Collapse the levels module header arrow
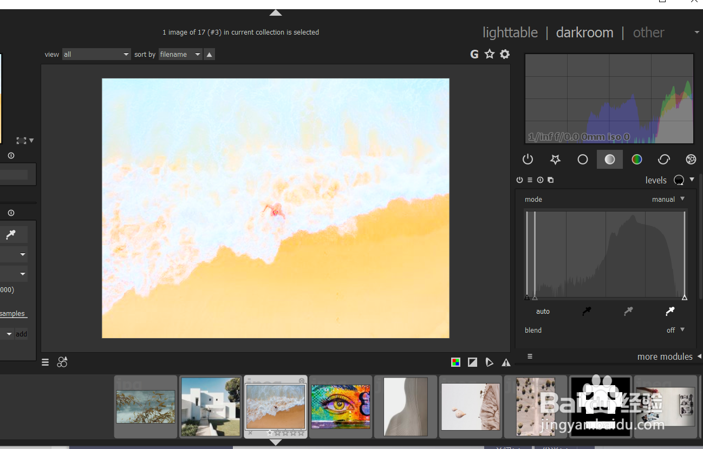The width and height of the screenshot is (703, 449). tap(692, 180)
